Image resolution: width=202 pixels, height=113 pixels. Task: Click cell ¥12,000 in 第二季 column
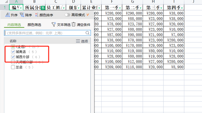click(133, 62)
